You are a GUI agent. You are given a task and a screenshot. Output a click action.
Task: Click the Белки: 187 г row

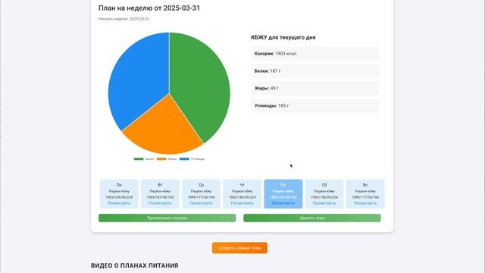tap(315, 71)
